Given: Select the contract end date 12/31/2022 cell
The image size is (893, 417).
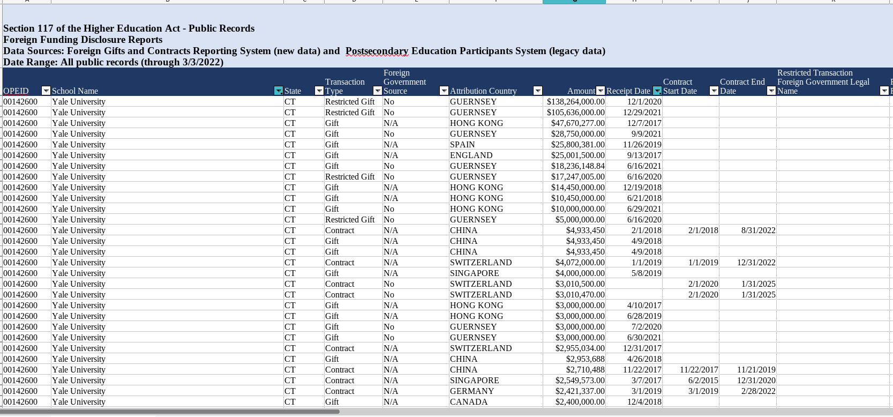Looking at the screenshot, I should tap(748, 263).
